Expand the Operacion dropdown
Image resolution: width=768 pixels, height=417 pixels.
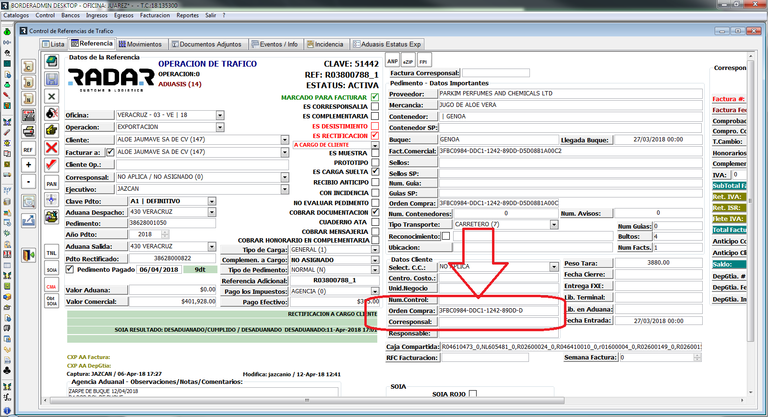click(220, 127)
